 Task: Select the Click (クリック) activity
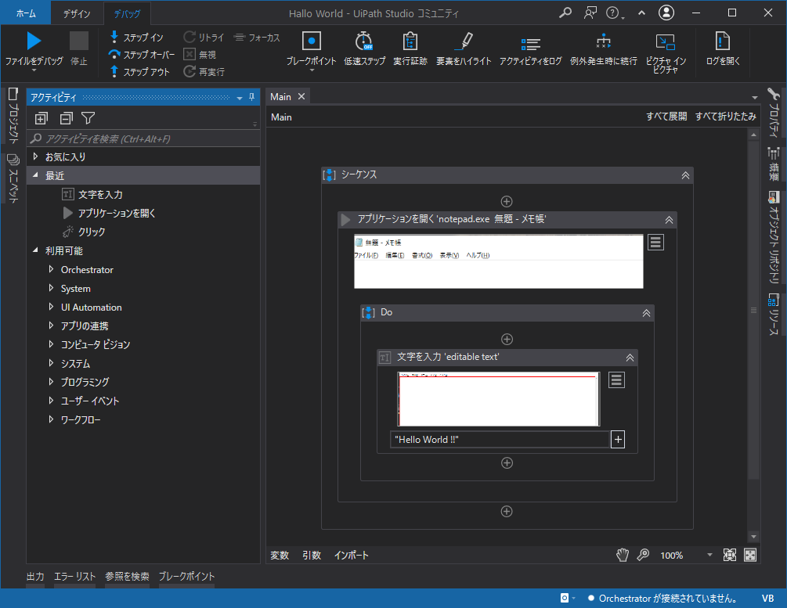[x=84, y=232]
